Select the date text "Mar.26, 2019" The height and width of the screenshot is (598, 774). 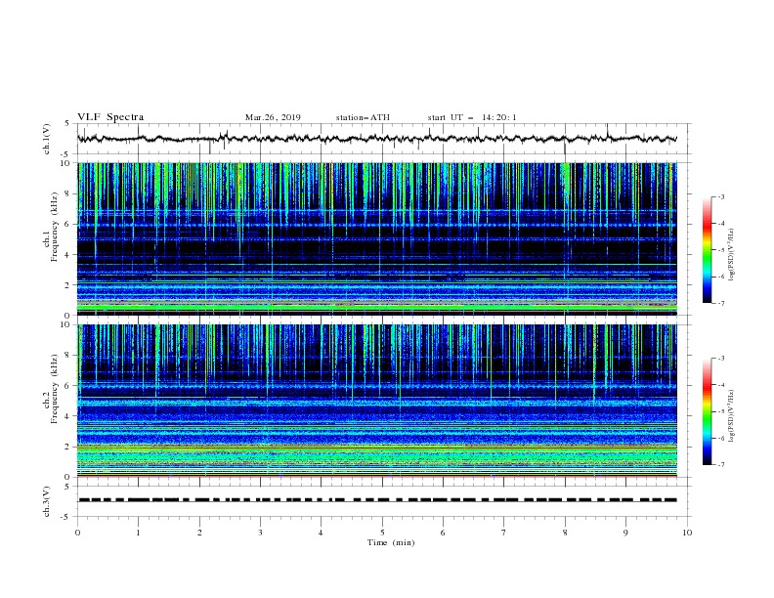273,117
